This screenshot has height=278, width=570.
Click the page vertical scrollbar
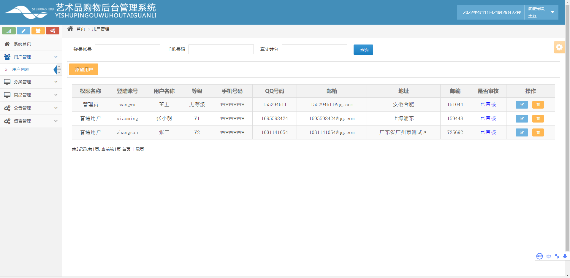567,128
